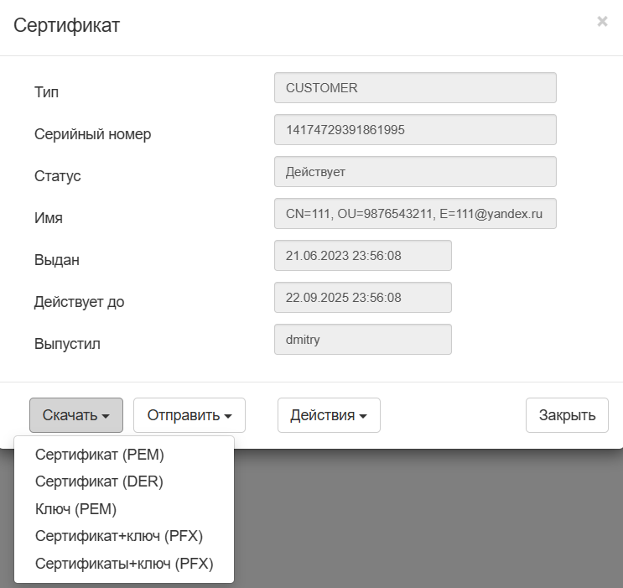
Task: Click the Сертификат dialog title
Action: coord(67,25)
